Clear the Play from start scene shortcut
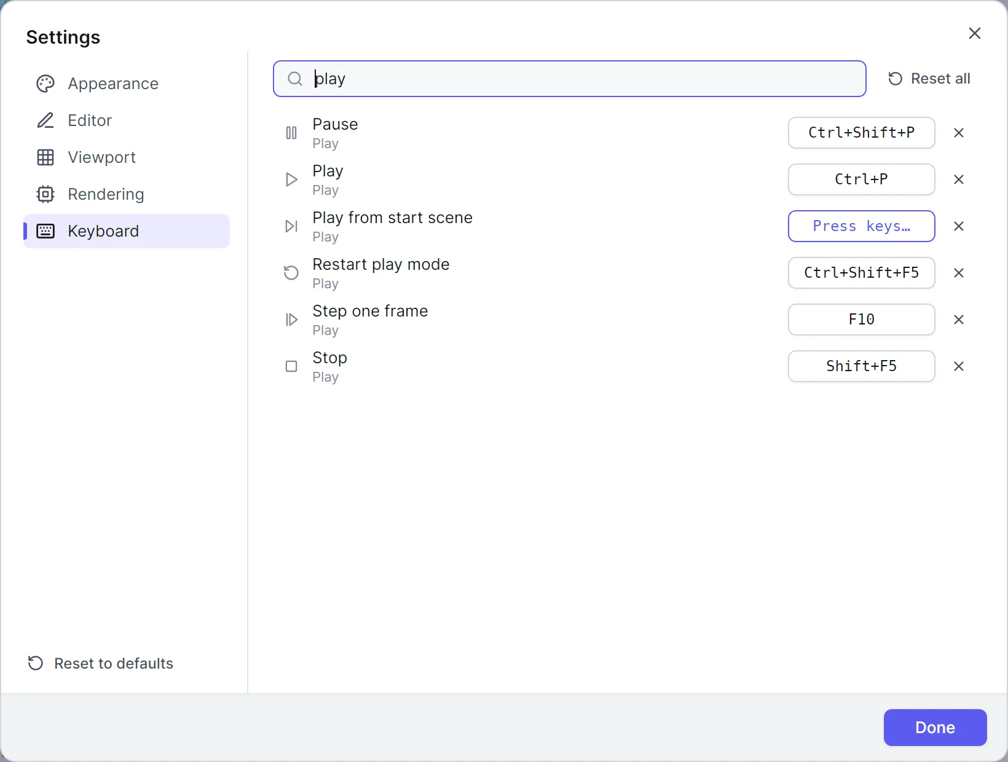Image resolution: width=1008 pixels, height=762 pixels. coord(959,226)
